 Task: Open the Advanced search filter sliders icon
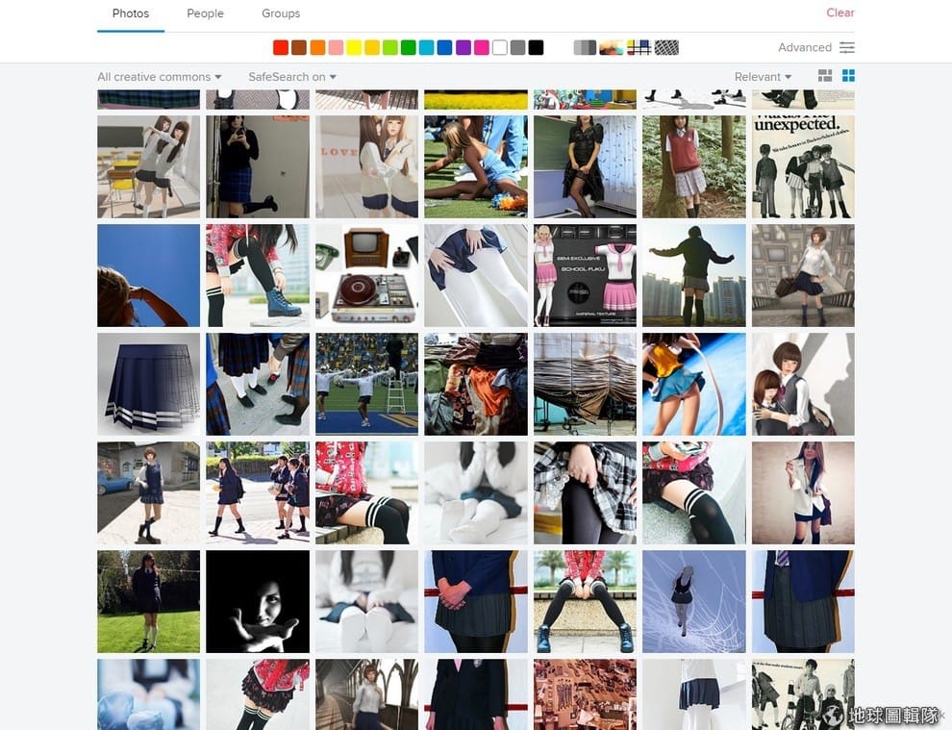coord(847,47)
